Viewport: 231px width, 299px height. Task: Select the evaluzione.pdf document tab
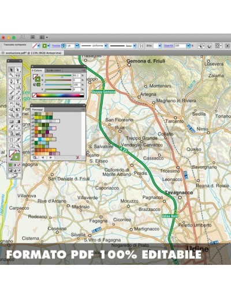(x=32, y=53)
